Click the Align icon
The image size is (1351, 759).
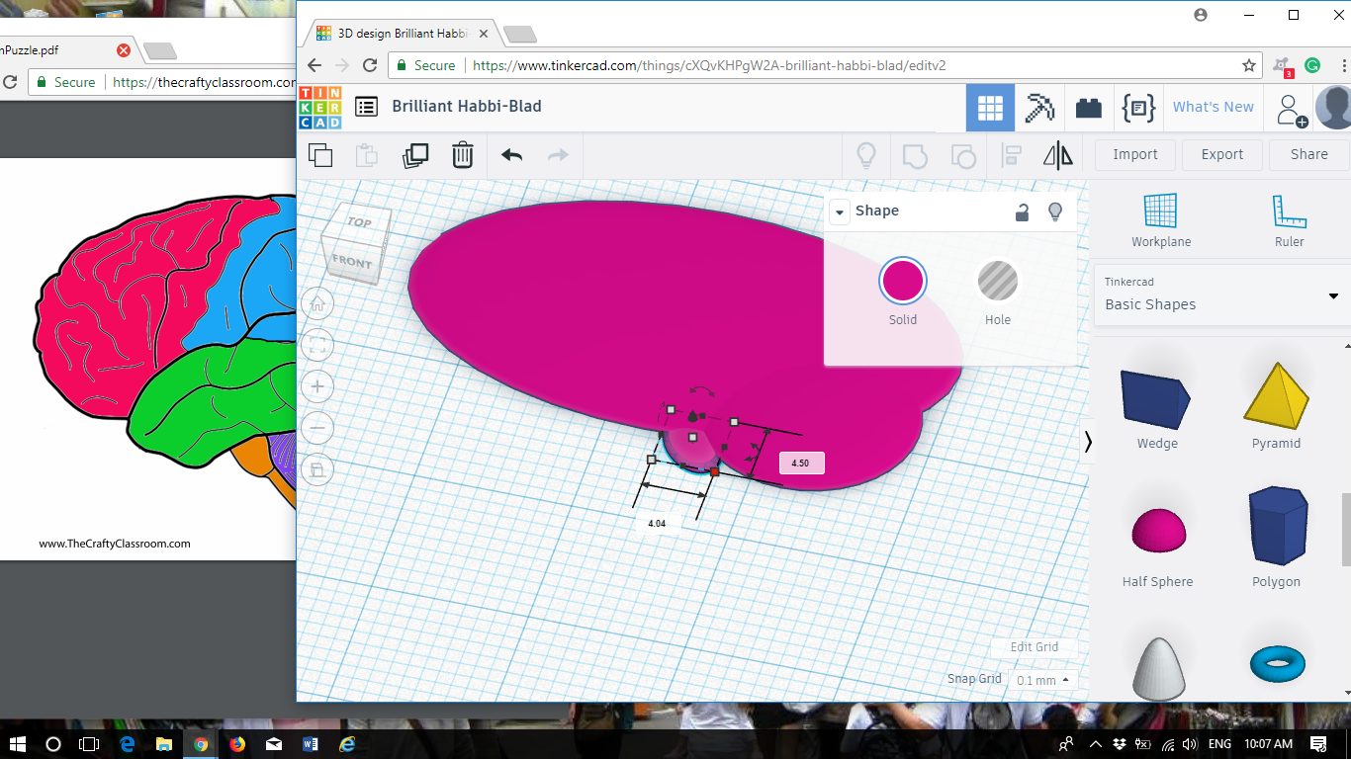(1011, 155)
